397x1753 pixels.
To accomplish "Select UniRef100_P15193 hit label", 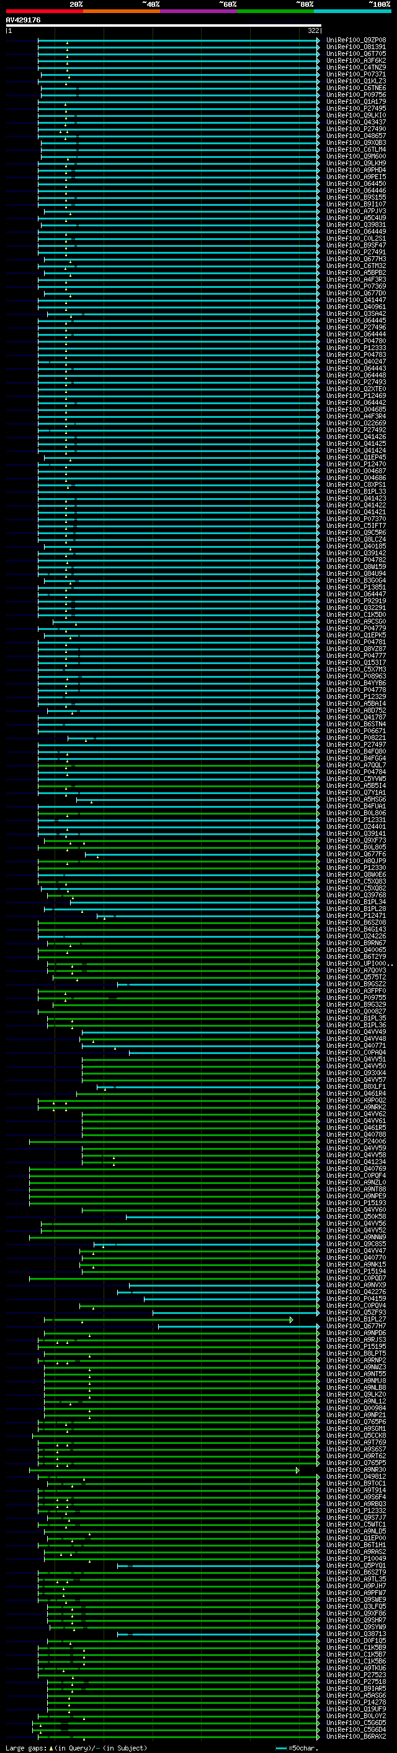I will pyautogui.click(x=355, y=1203).
